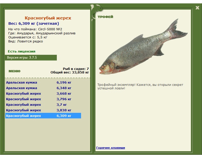
Task: Select Аральская кумжа 6,348 кг row
Action: pos(43,88)
